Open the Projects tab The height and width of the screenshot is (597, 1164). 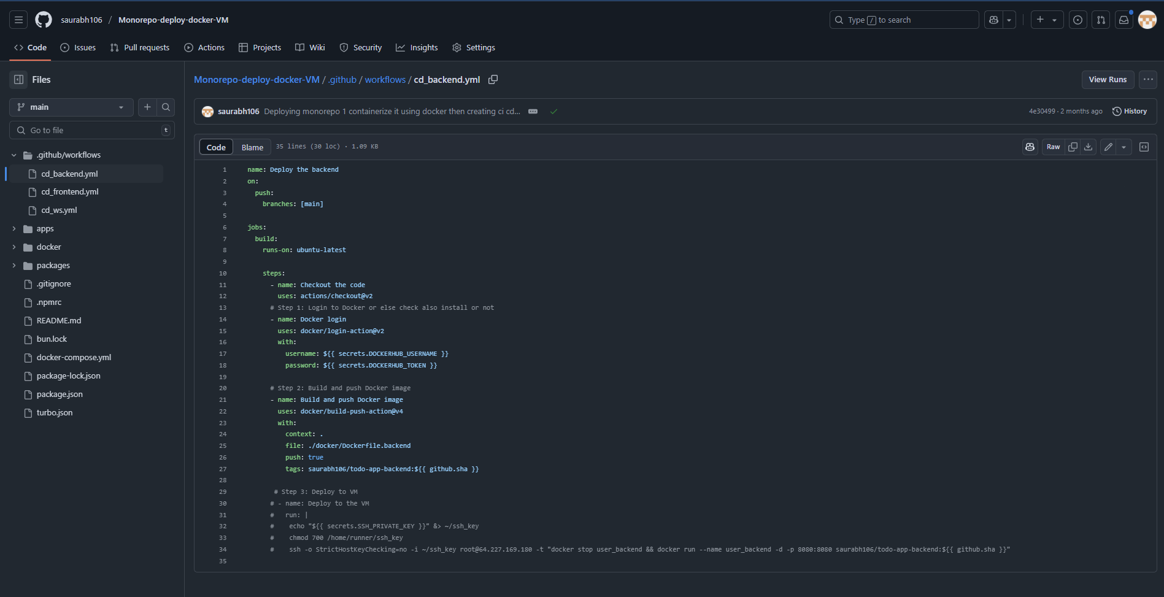point(260,47)
